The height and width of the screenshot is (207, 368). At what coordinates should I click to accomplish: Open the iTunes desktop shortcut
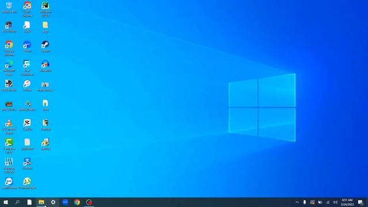click(27, 86)
